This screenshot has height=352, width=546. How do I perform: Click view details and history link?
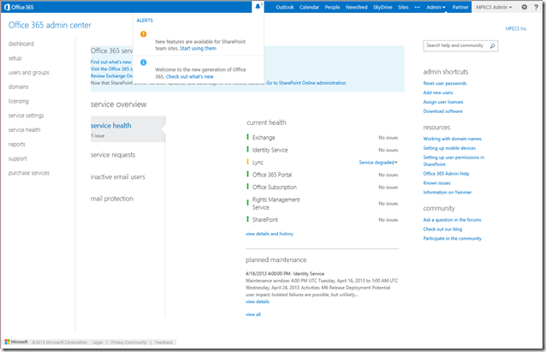pyautogui.click(x=270, y=234)
